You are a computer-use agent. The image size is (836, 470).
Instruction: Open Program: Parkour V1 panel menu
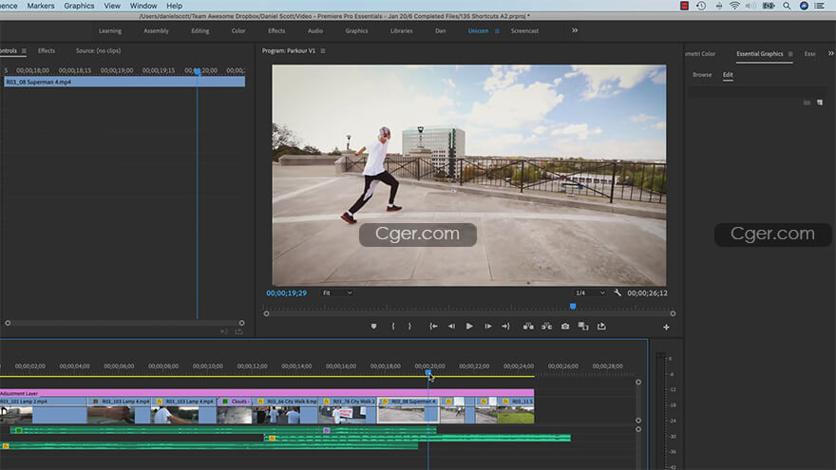point(323,51)
